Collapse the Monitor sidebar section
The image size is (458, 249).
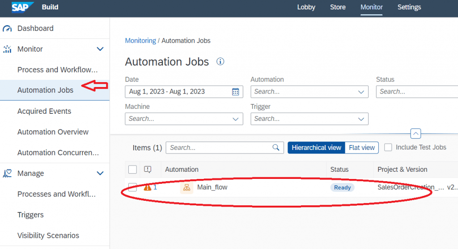click(100, 49)
